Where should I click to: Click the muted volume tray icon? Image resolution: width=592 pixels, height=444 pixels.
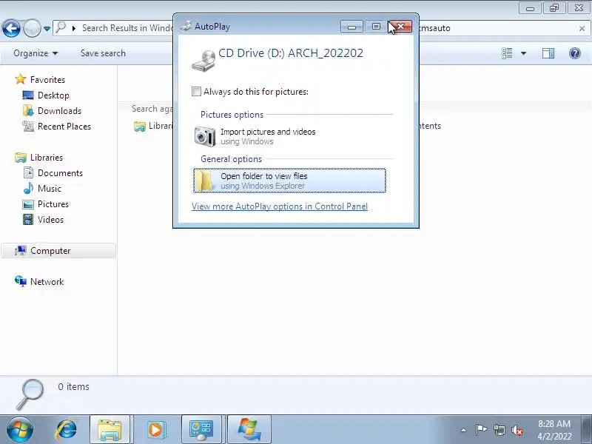517,430
